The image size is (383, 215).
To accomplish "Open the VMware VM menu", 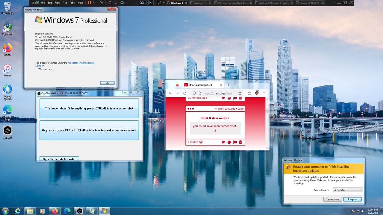I will (65, 3).
